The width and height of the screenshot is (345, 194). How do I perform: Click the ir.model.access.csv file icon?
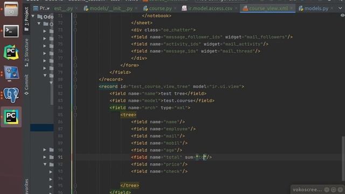[184, 9]
